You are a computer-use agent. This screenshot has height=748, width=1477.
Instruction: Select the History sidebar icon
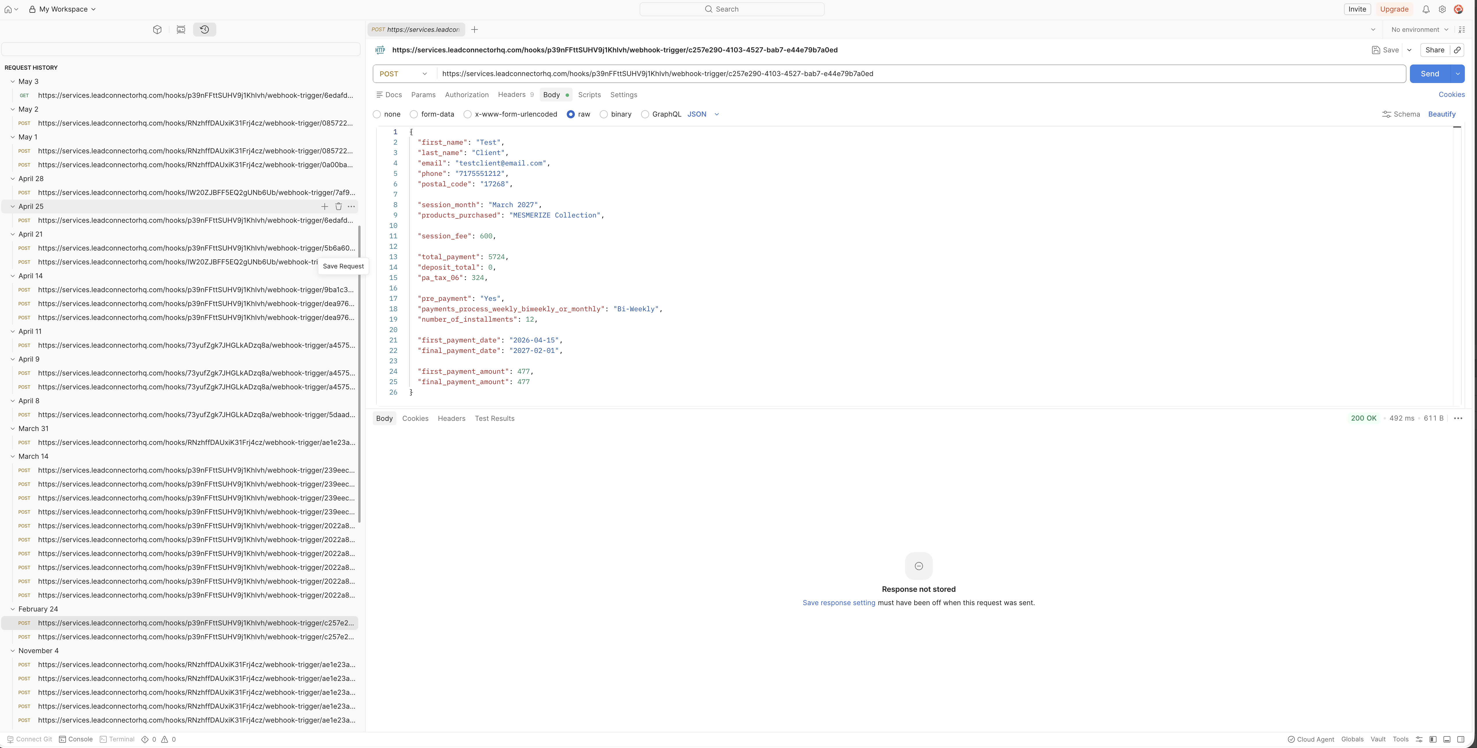(205, 30)
